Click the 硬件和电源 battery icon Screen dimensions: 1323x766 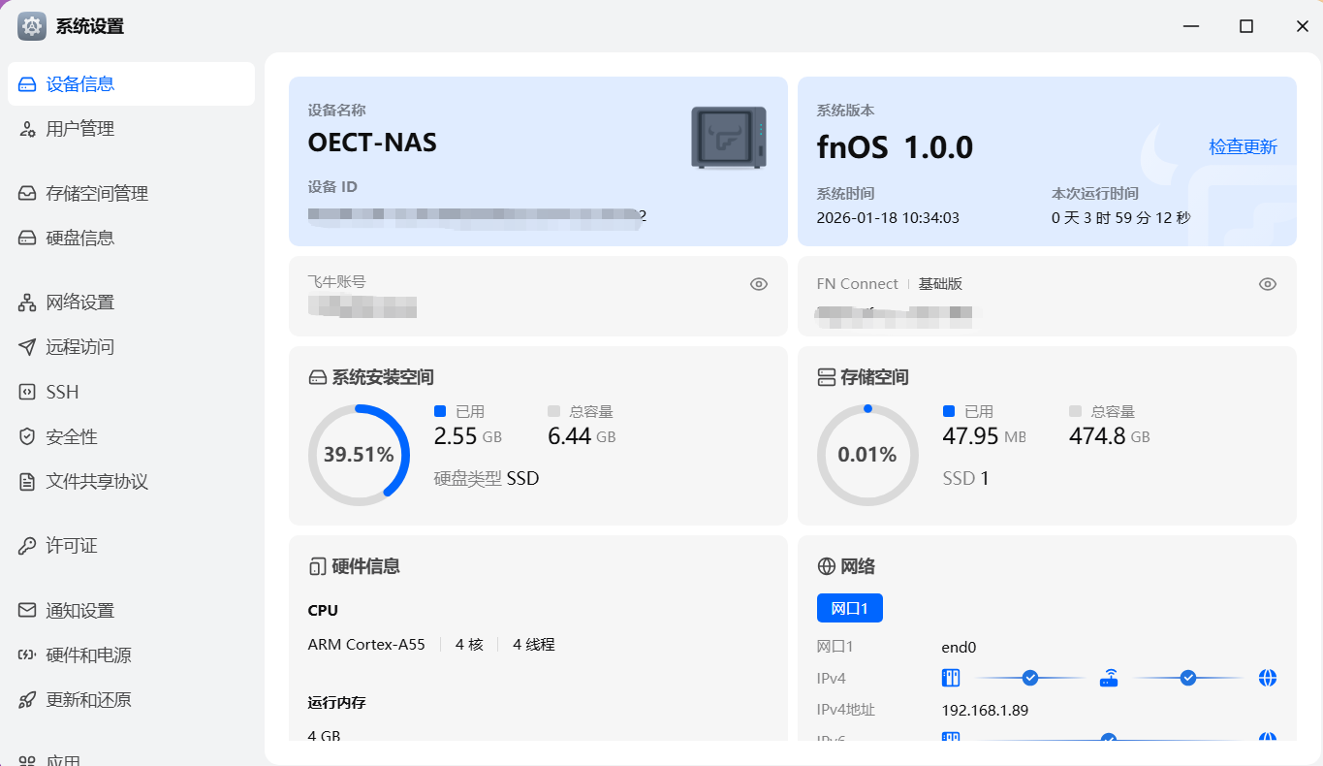point(27,655)
